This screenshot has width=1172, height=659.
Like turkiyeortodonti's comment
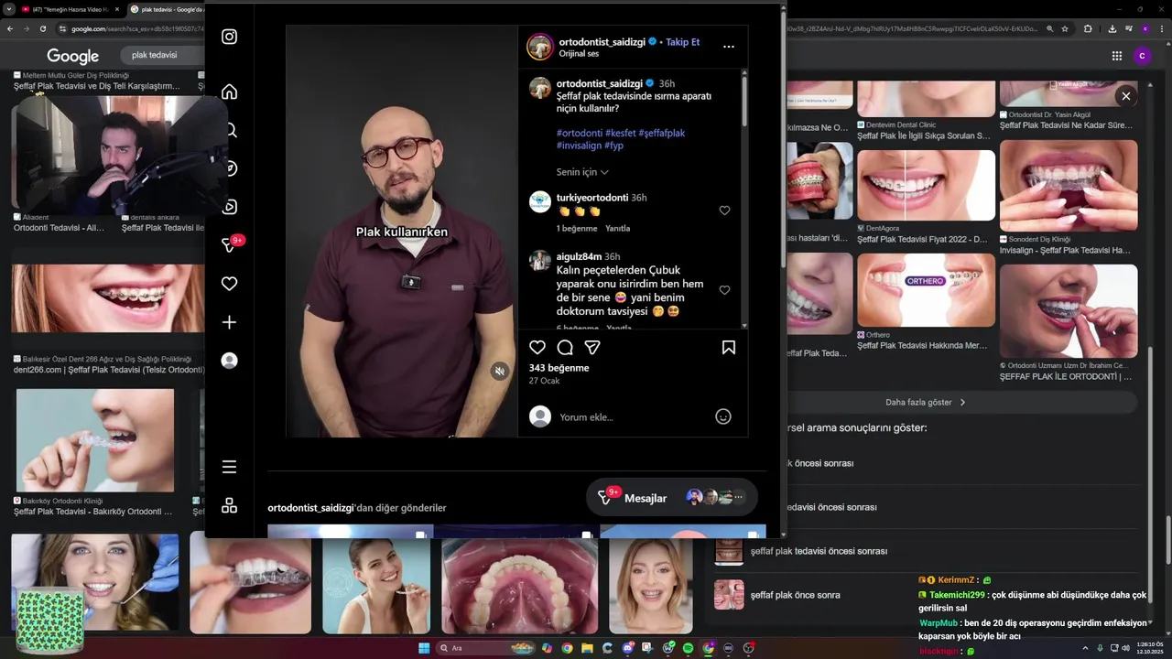pyautogui.click(x=724, y=211)
